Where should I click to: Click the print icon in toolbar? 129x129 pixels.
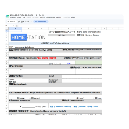19,21
